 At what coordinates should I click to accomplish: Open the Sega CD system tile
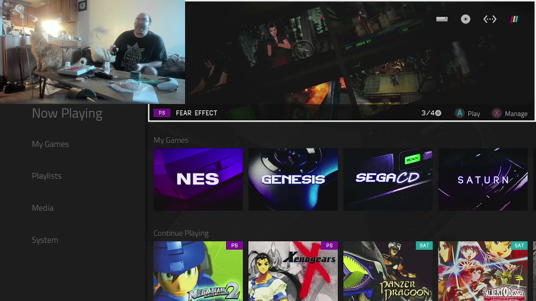[x=388, y=179]
